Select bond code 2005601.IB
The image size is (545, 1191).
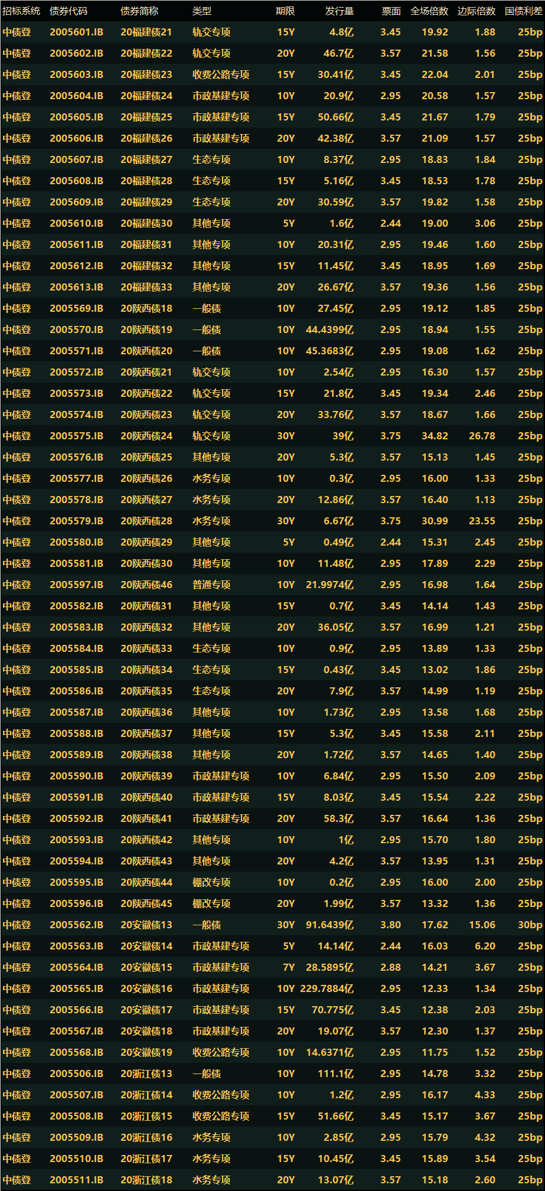click(x=76, y=32)
